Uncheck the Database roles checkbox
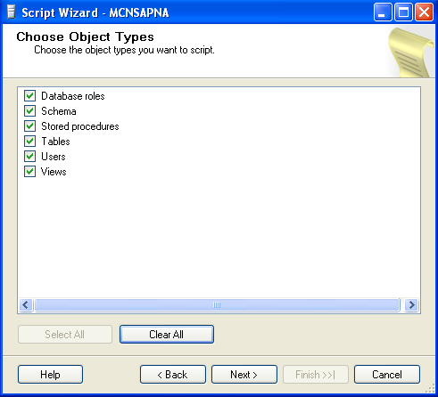 (29, 96)
